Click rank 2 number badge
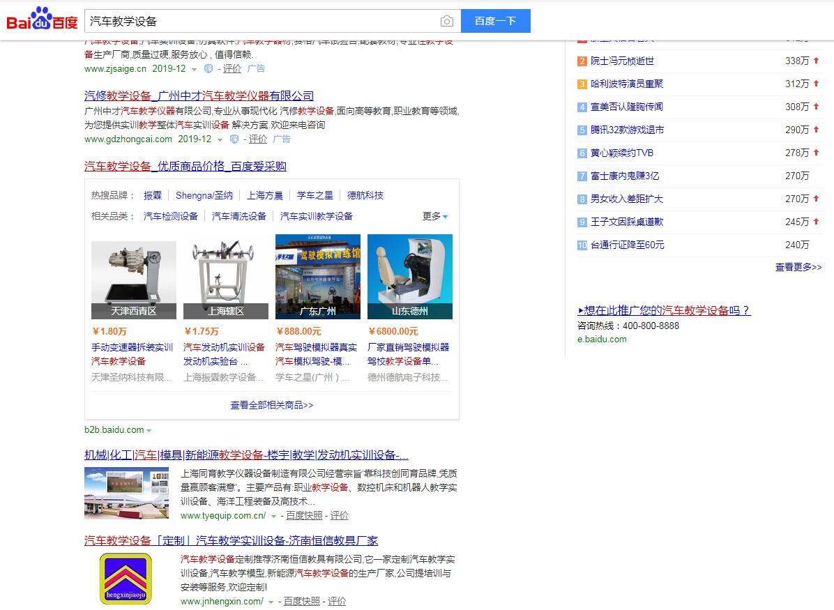This screenshot has height=610, width=834. 582,61
